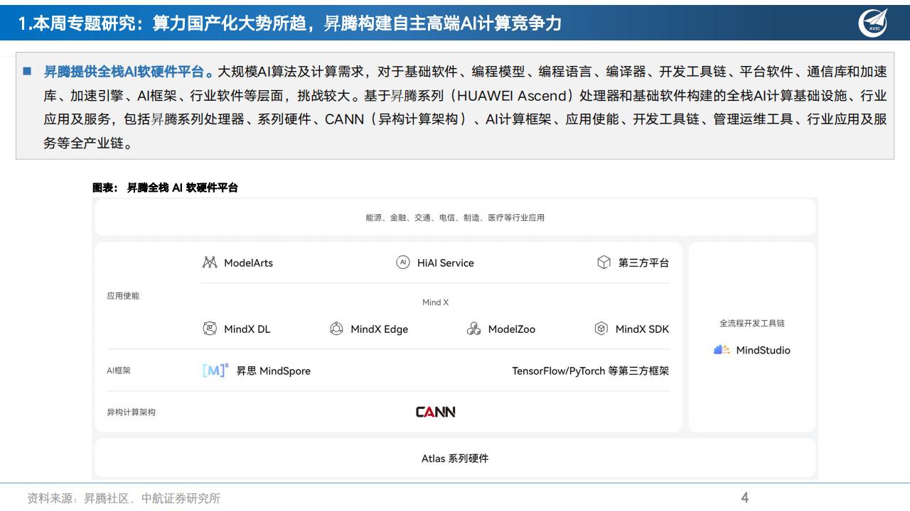Click the "全流程开发工具链" heading

[x=752, y=324]
